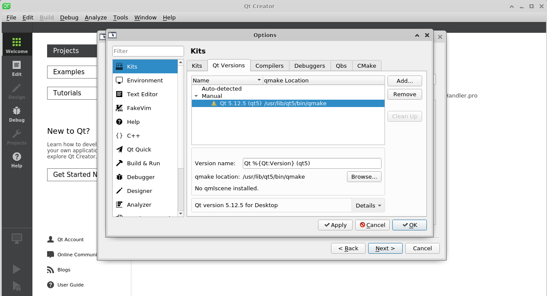Click the Name column sort arrow
The image size is (547, 296).
[259, 80]
